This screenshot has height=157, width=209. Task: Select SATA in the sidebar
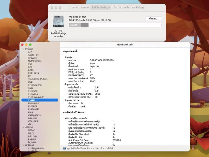tap(31, 70)
